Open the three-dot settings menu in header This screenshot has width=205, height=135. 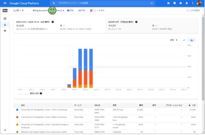(193, 3)
